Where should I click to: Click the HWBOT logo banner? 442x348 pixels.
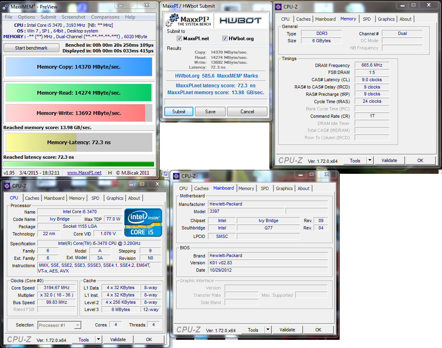point(240,20)
